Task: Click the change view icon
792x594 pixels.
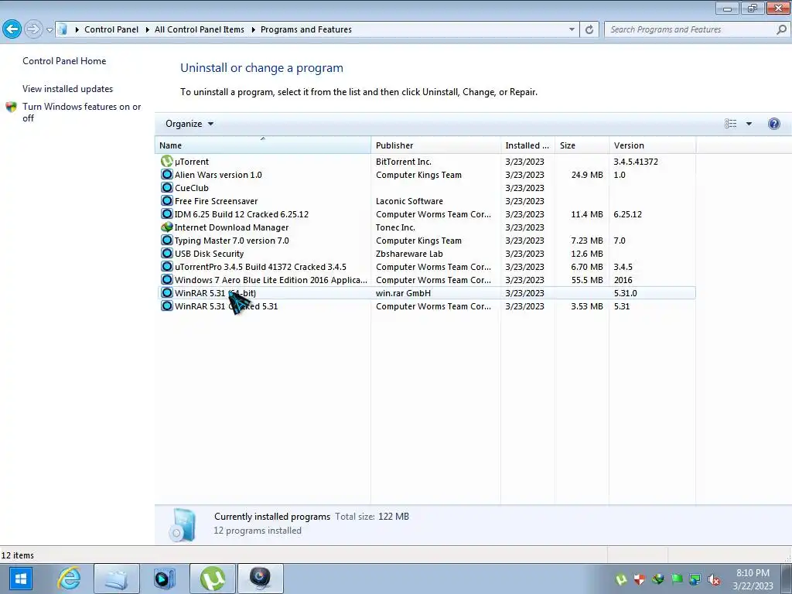Action: click(730, 124)
